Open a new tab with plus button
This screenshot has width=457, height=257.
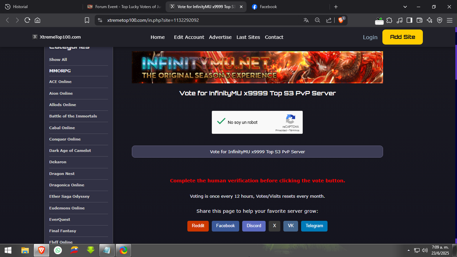[x=336, y=7]
